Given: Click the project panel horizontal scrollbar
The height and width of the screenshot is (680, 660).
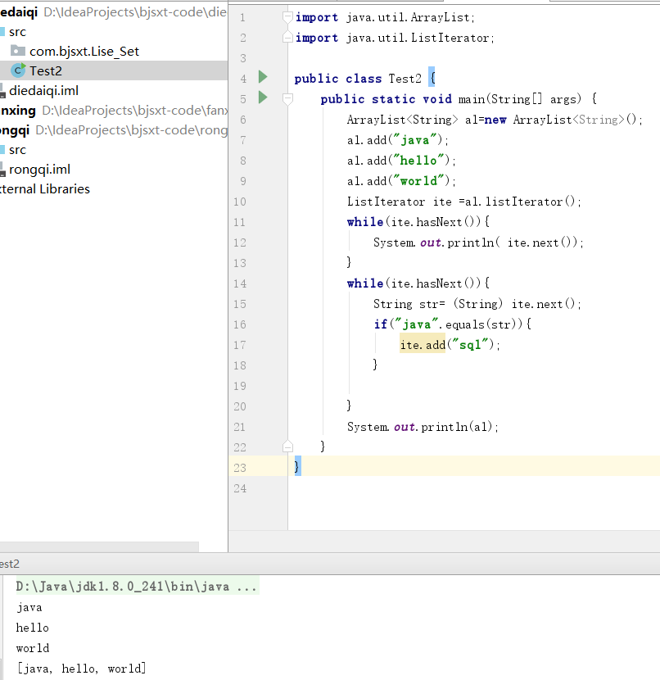Looking at the screenshot, I should click(x=99, y=546).
